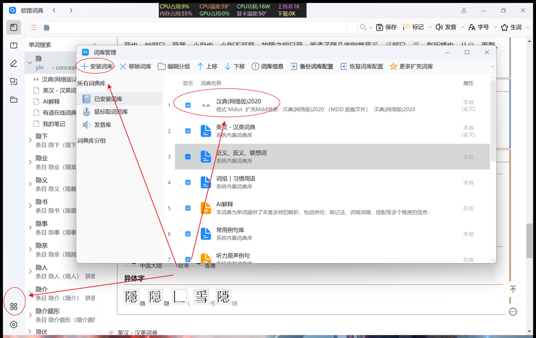Click the 生词 star button
The height and width of the screenshot is (338, 536).
pyautogui.click(x=511, y=27)
